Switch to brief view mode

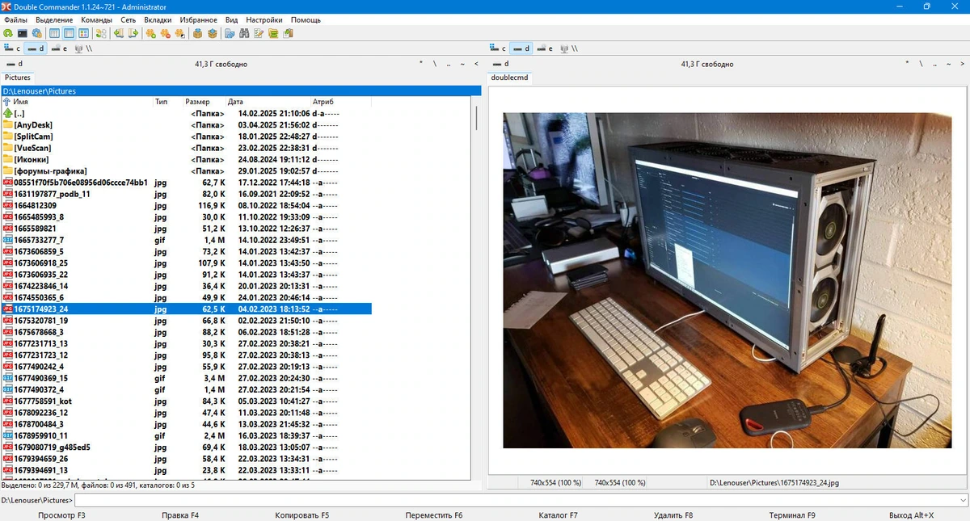54,33
